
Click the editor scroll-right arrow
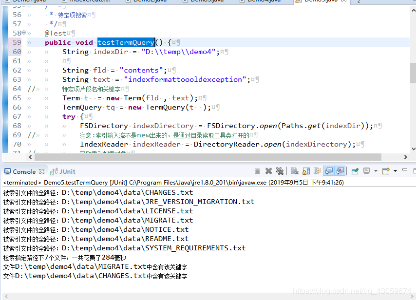(x=405, y=157)
